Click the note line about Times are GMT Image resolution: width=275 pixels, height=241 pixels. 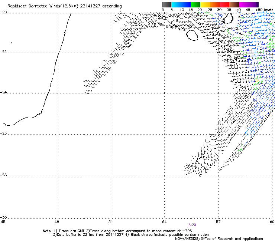coord(117,231)
